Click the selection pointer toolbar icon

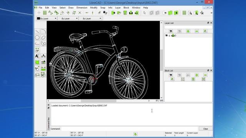pyautogui.click(x=145, y=13)
